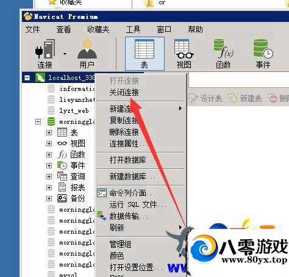Open the Event toolbar icon
Viewport: 289px width, 277px height.
click(x=263, y=54)
